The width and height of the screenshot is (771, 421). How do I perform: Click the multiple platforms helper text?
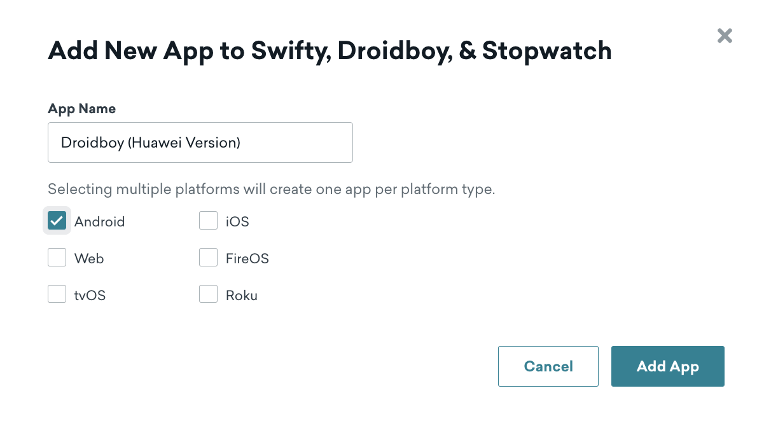point(272,189)
